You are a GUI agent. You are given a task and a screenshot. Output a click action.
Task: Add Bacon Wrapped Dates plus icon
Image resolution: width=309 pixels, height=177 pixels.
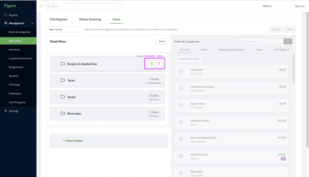click(x=181, y=139)
